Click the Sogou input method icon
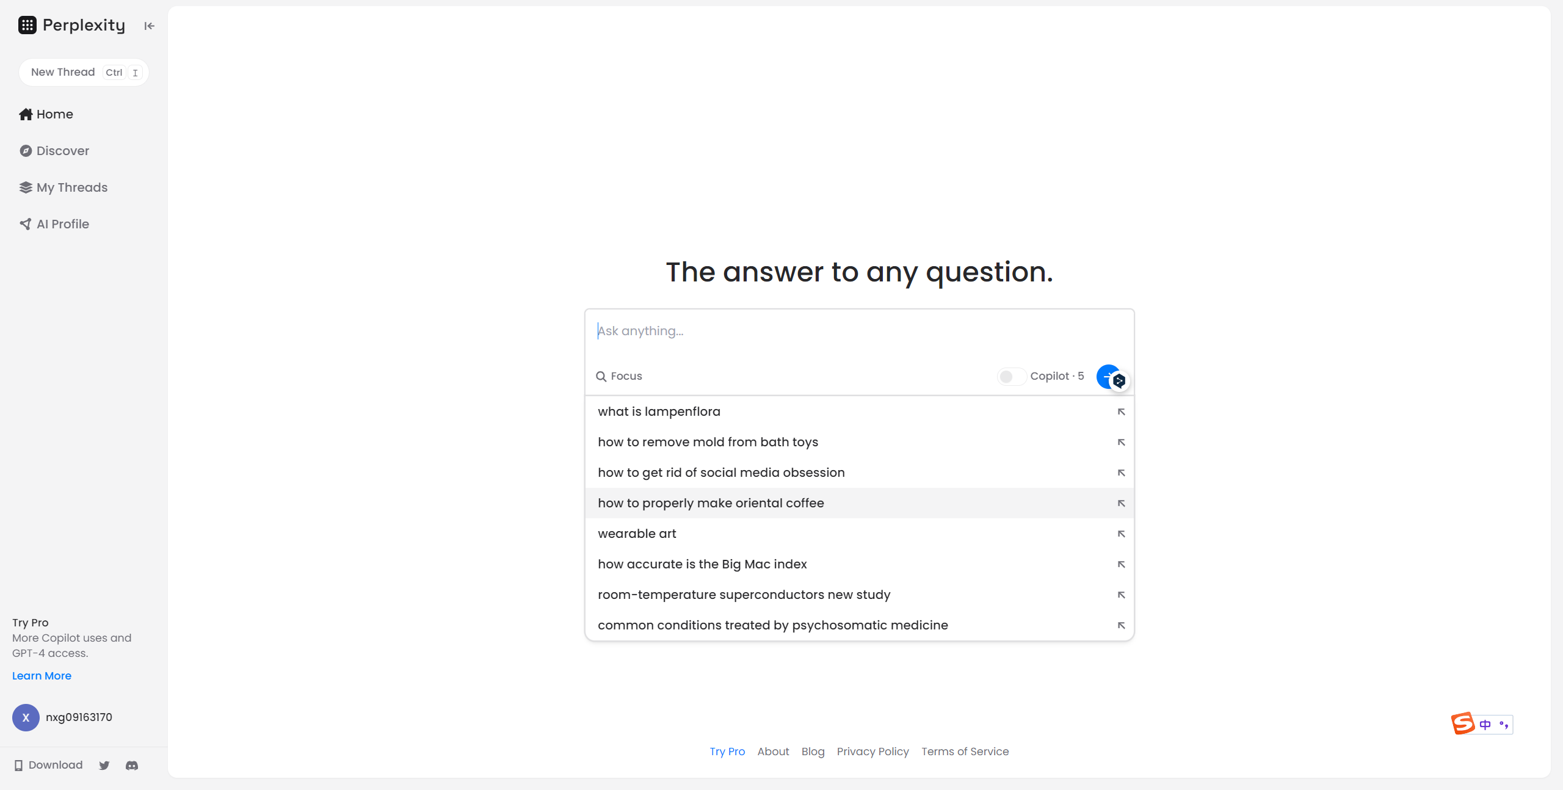 tap(1463, 723)
